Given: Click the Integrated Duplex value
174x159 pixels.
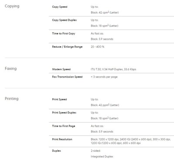Looking at the screenshot, I should (102, 156).
